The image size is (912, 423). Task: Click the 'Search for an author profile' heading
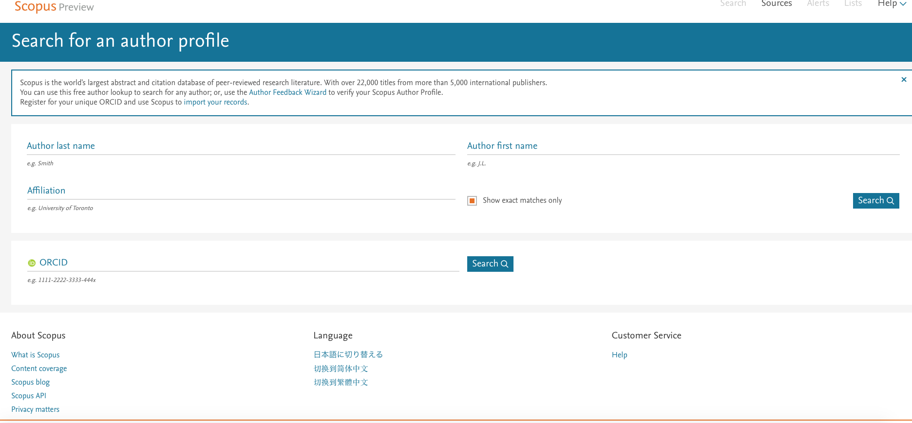point(120,41)
